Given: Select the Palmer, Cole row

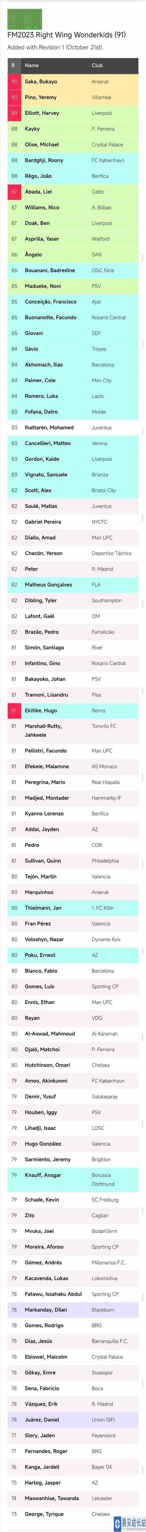Looking at the screenshot, I should tap(73, 380).
